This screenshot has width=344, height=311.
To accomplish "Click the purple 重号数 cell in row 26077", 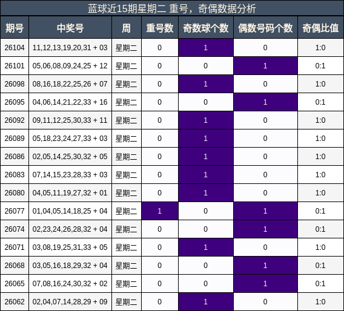I will [x=160, y=211].
